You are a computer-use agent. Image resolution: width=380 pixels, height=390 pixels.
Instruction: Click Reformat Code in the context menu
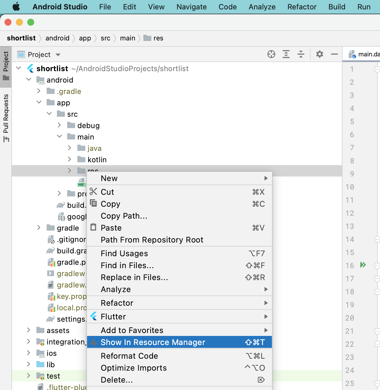[129, 356]
